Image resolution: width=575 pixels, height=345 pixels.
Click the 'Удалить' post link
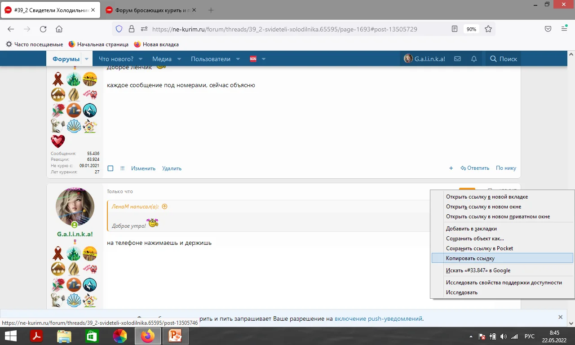pyautogui.click(x=172, y=168)
